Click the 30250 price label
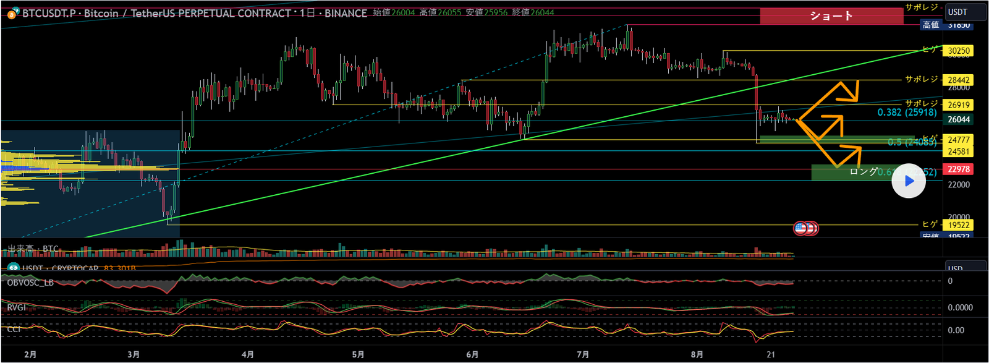Screen dimensions: 989x363 pyautogui.click(x=958, y=51)
